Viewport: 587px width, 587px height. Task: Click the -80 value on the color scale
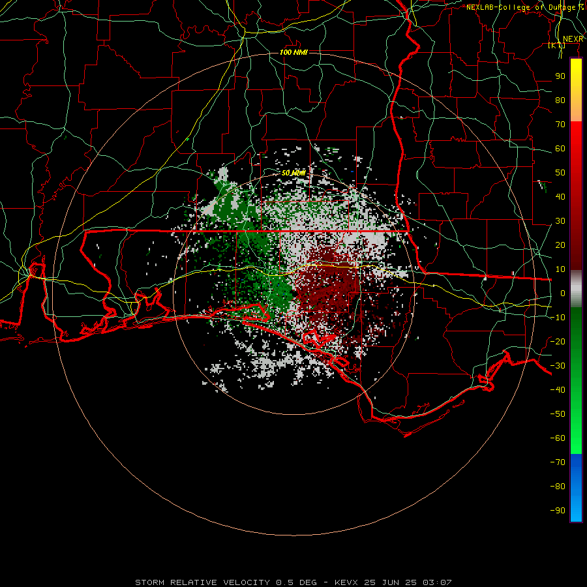coord(558,487)
